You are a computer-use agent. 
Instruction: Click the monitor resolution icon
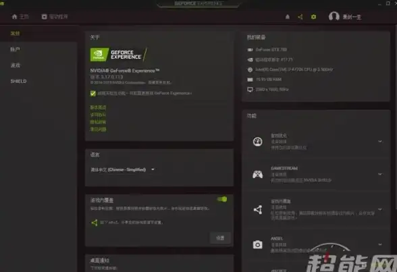tap(250, 90)
